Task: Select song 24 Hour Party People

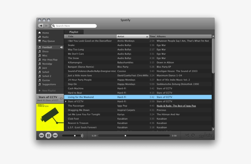Action: [138, 80]
